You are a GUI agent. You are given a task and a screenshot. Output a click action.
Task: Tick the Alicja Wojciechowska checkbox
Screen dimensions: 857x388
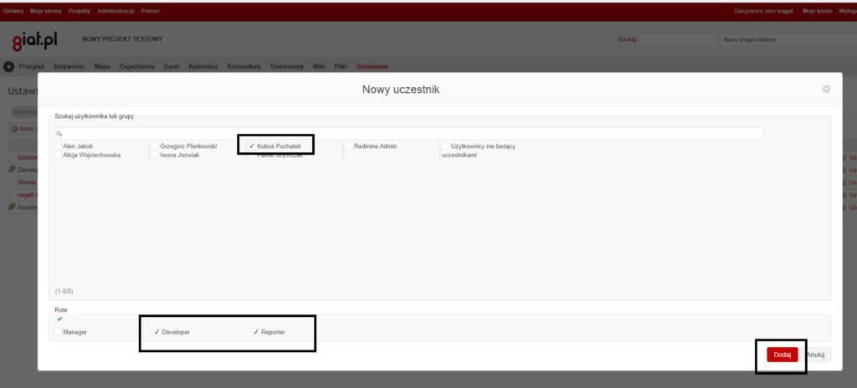click(x=58, y=155)
